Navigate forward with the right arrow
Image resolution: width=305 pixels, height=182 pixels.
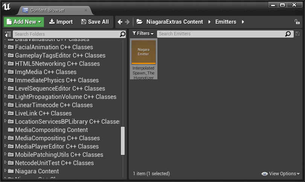point(127,22)
